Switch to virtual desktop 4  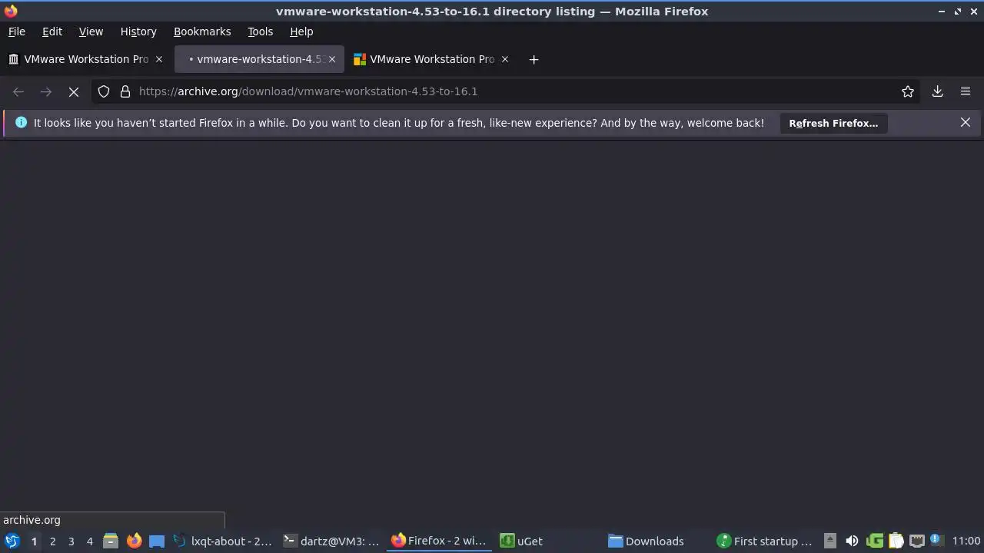[x=89, y=541]
